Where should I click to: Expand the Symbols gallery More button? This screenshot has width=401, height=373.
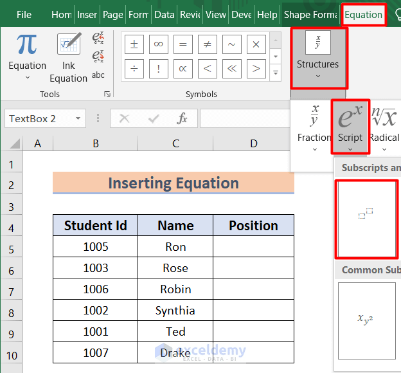pyautogui.click(x=276, y=73)
